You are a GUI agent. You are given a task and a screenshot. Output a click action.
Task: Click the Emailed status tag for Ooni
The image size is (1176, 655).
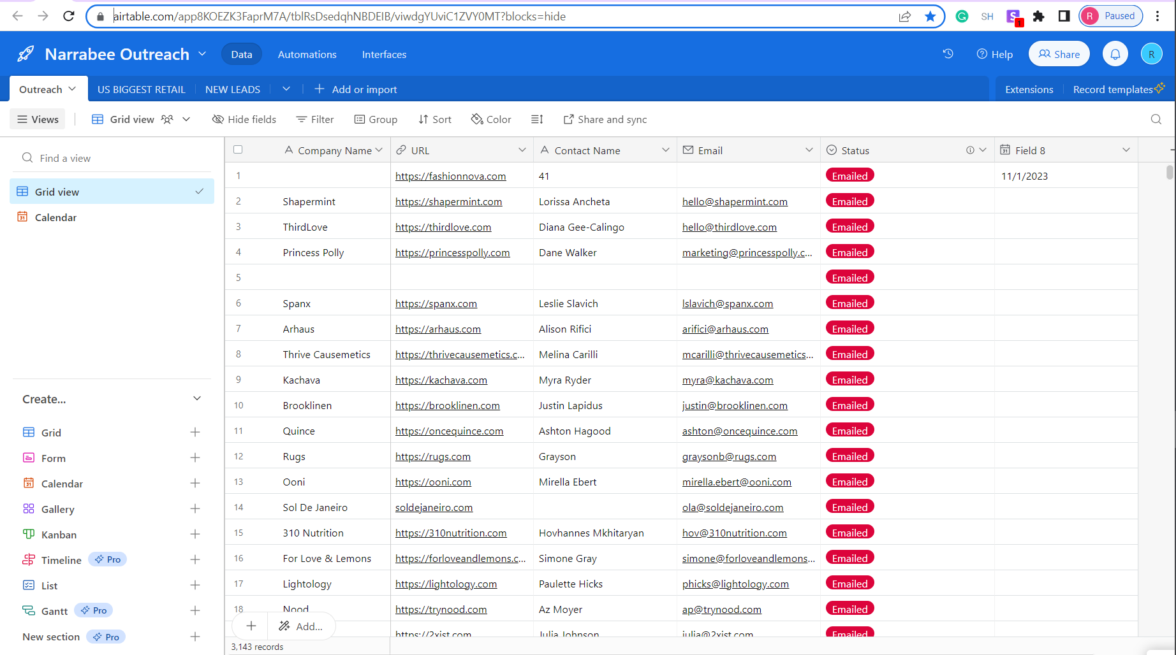pos(850,482)
